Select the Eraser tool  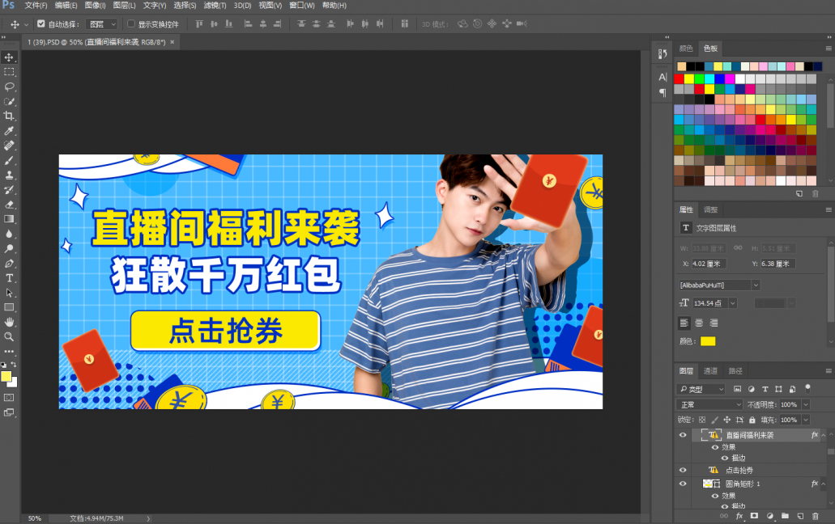tap(10, 205)
